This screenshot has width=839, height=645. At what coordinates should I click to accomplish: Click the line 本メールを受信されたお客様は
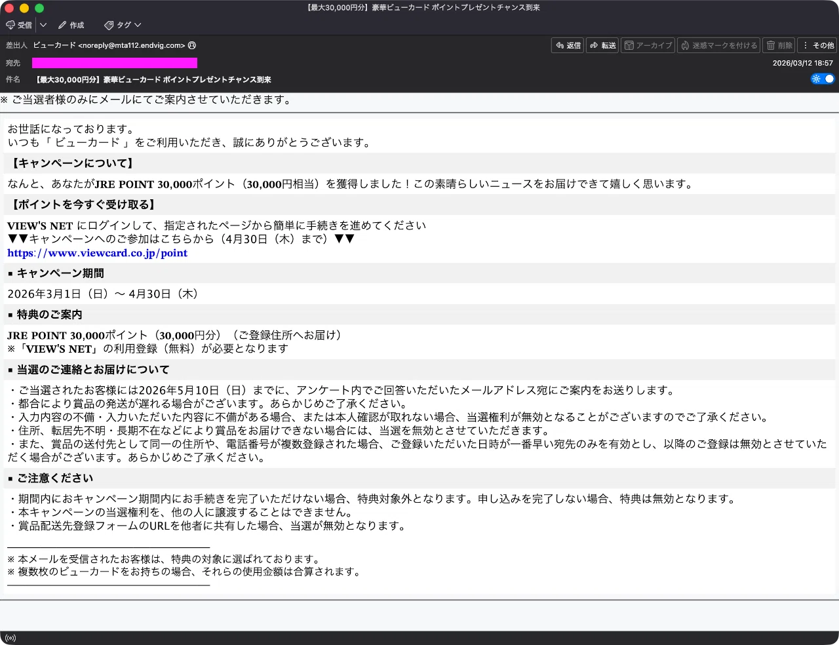[165, 559]
